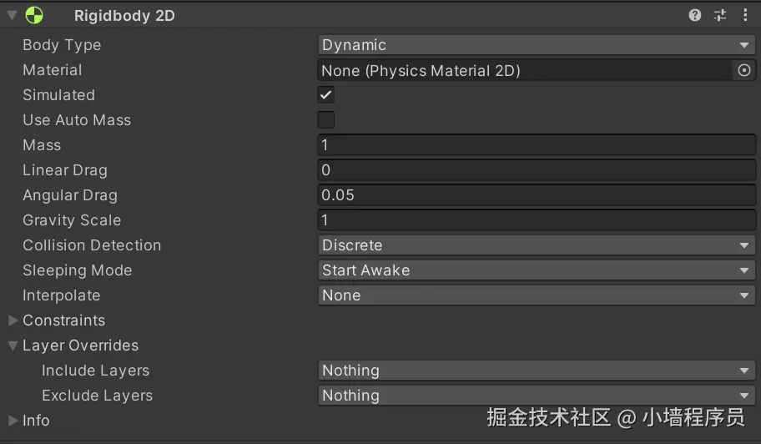The width and height of the screenshot is (761, 444).
Task: Open the Exclude Layers dropdown
Action: click(x=537, y=396)
